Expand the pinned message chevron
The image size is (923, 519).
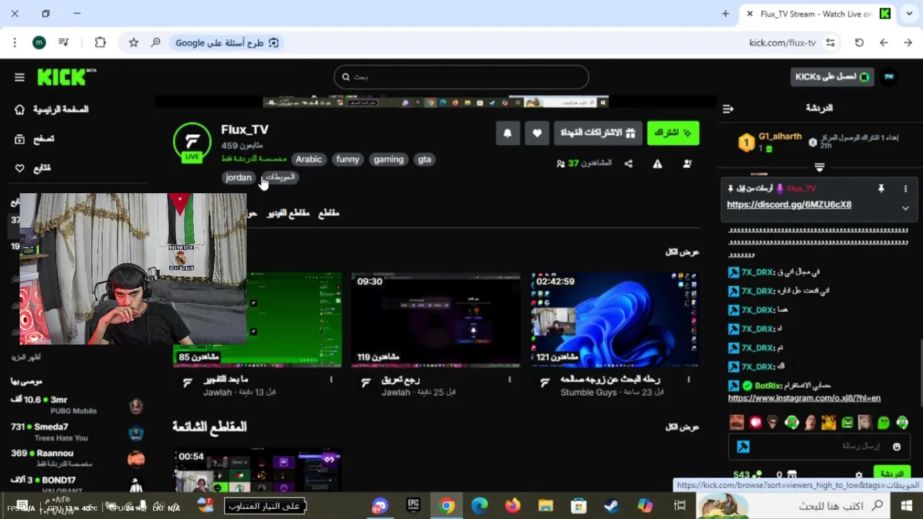905,208
